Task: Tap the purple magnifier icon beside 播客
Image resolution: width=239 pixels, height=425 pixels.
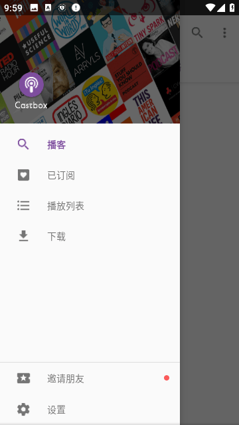Action: pyautogui.click(x=23, y=145)
